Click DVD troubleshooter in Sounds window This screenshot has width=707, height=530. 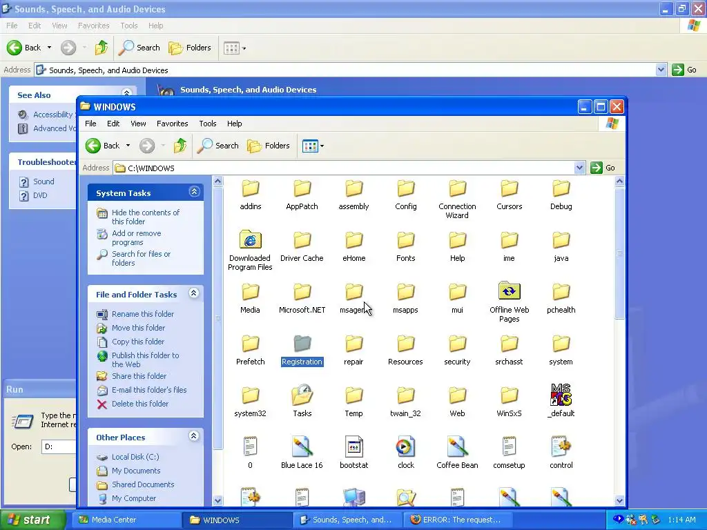(39, 195)
